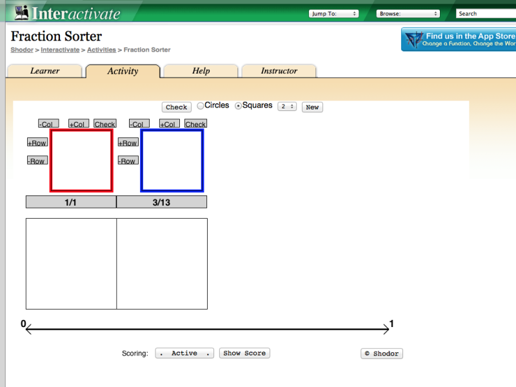This screenshot has width=516, height=387.
Task: Click +Col above the red square
Action: point(77,124)
